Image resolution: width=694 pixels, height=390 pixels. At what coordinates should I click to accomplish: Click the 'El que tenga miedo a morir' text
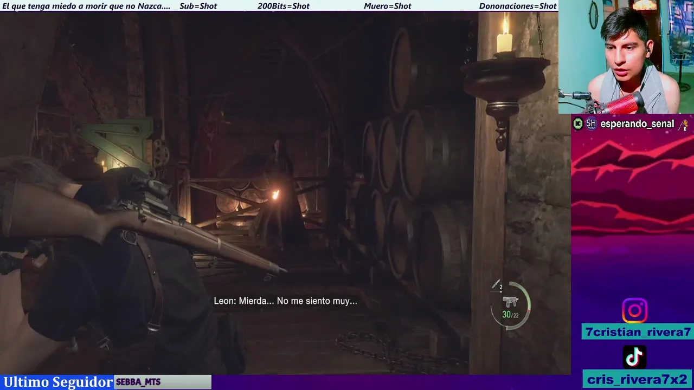click(86, 6)
